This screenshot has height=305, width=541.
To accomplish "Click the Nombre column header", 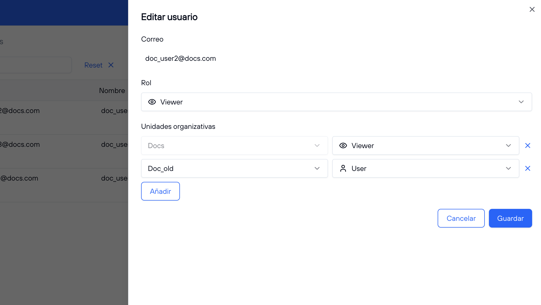I will click(x=112, y=90).
